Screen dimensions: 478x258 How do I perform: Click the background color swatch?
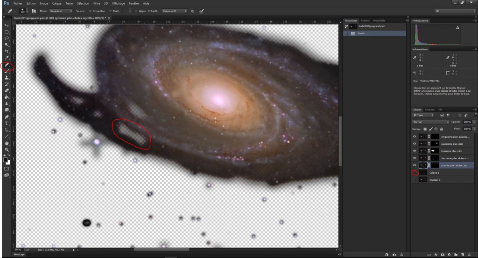pyautogui.click(x=9, y=163)
